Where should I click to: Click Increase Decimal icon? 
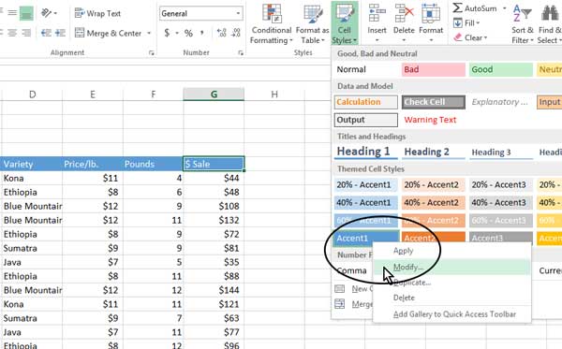tap(221, 34)
